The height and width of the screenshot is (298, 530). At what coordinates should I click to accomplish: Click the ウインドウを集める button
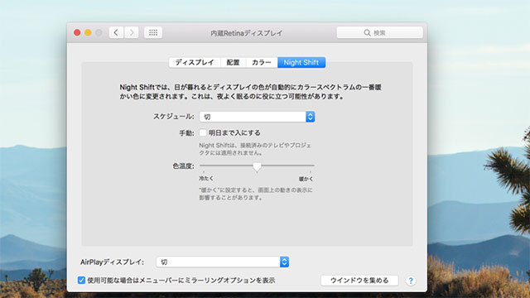(x=359, y=281)
